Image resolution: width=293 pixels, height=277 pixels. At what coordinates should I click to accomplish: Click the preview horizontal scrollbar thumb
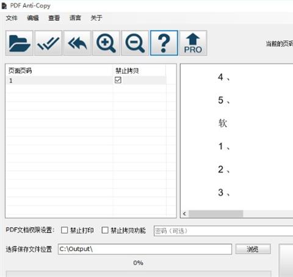216,214
